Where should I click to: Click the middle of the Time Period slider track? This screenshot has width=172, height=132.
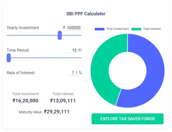tap(44, 58)
